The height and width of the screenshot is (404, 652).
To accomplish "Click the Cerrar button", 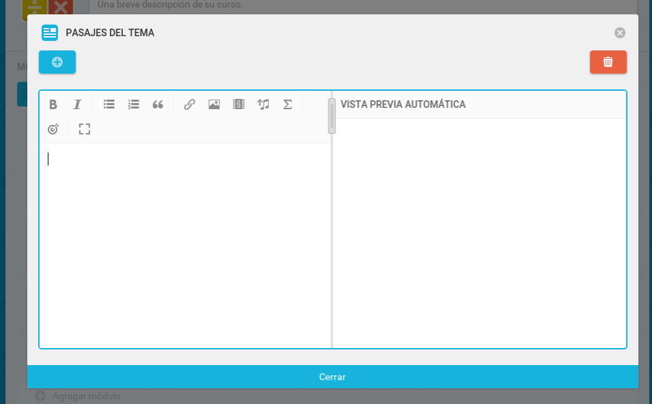I will click(x=332, y=377).
